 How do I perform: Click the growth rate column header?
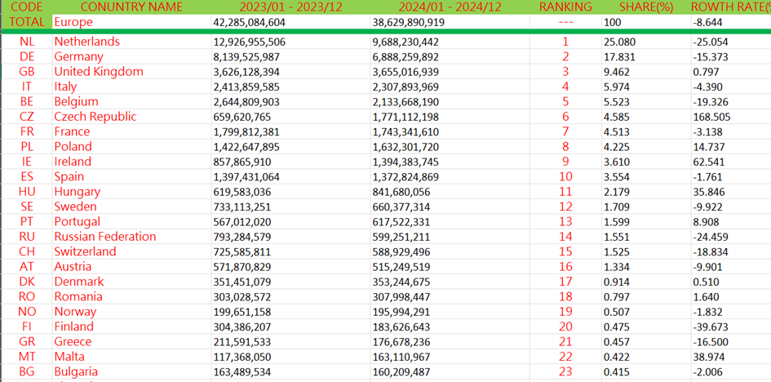pos(729,7)
